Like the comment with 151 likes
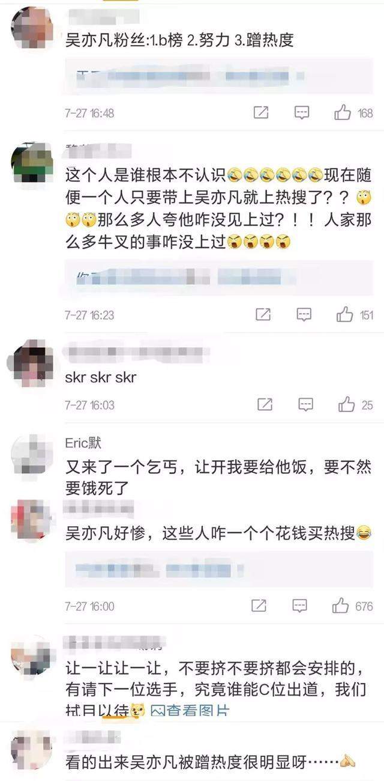 click(x=345, y=314)
